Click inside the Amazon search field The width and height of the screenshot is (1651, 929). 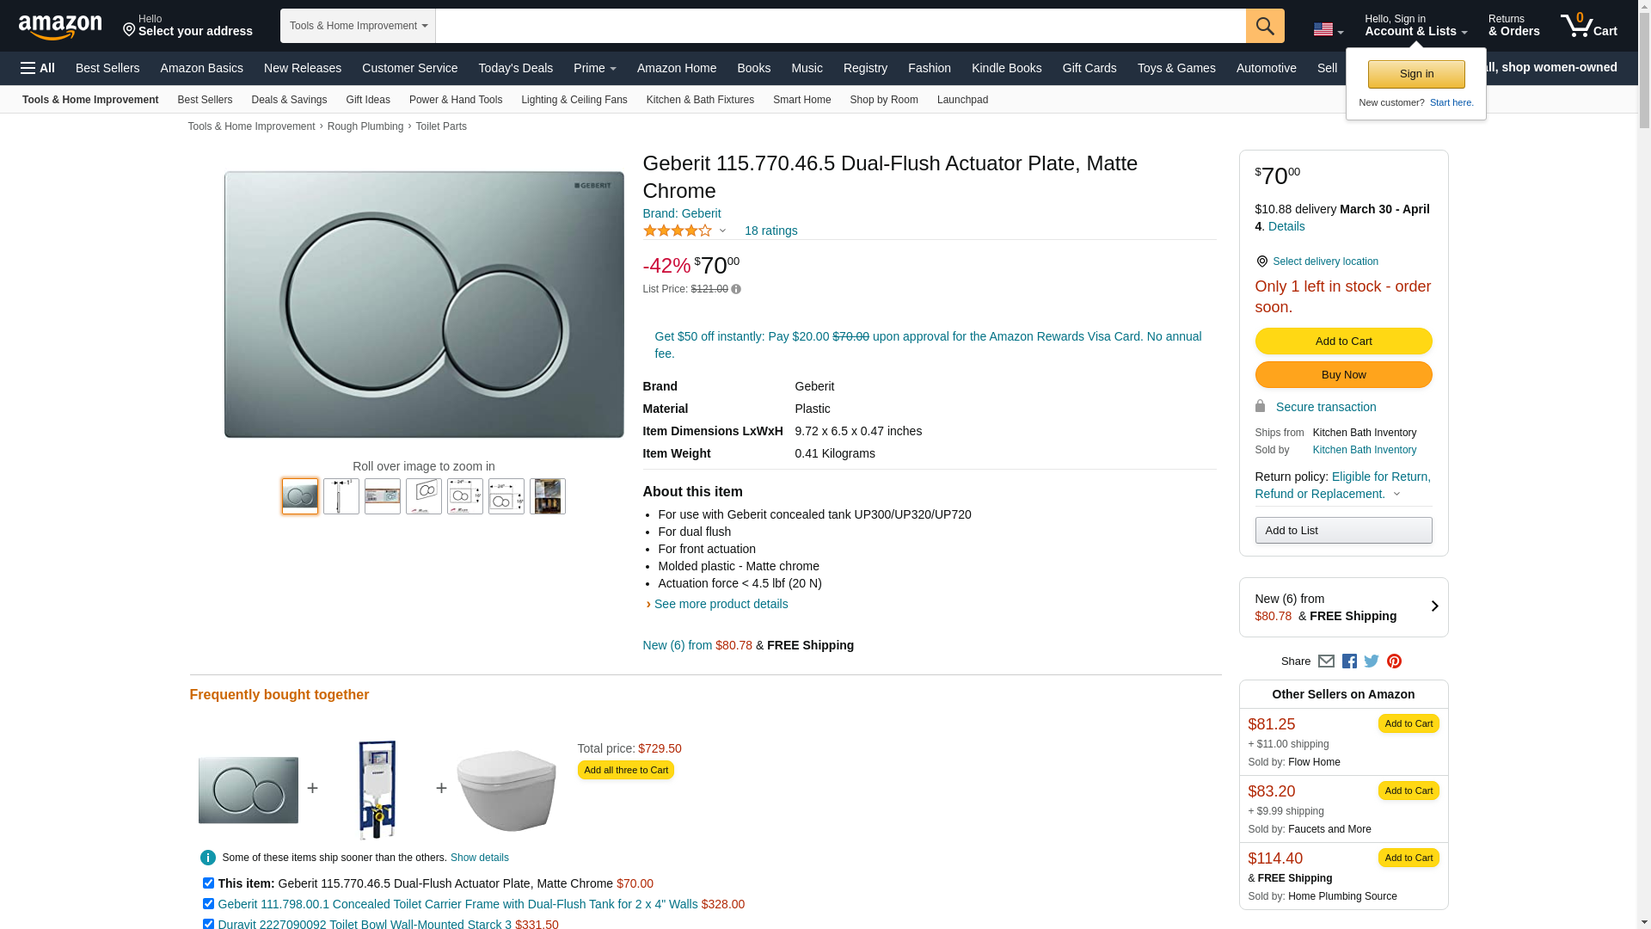839,26
